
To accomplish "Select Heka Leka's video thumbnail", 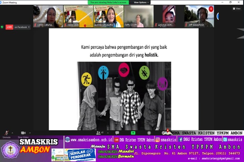I will click(78, 16).
